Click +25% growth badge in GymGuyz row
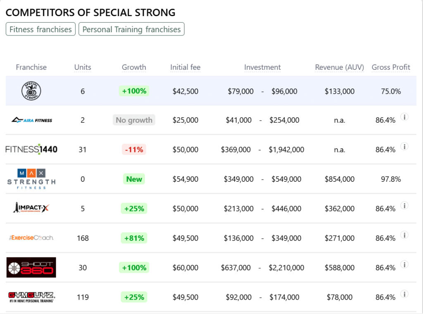Viewport: 423px width, 314px height. [x=134, y=297]
